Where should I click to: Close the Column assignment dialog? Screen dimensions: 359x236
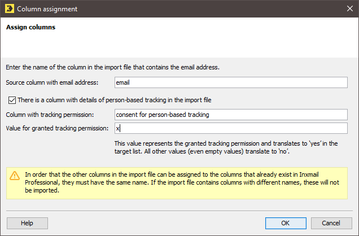click(349, 8)
